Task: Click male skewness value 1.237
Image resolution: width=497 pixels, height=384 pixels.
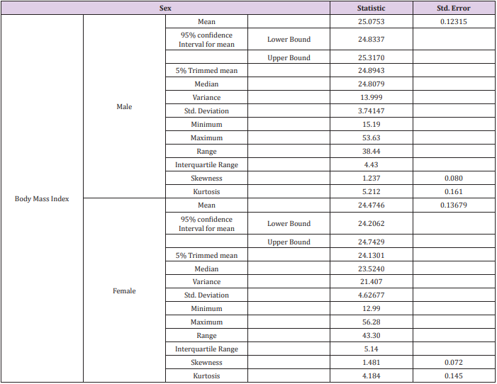Action: 372,178
